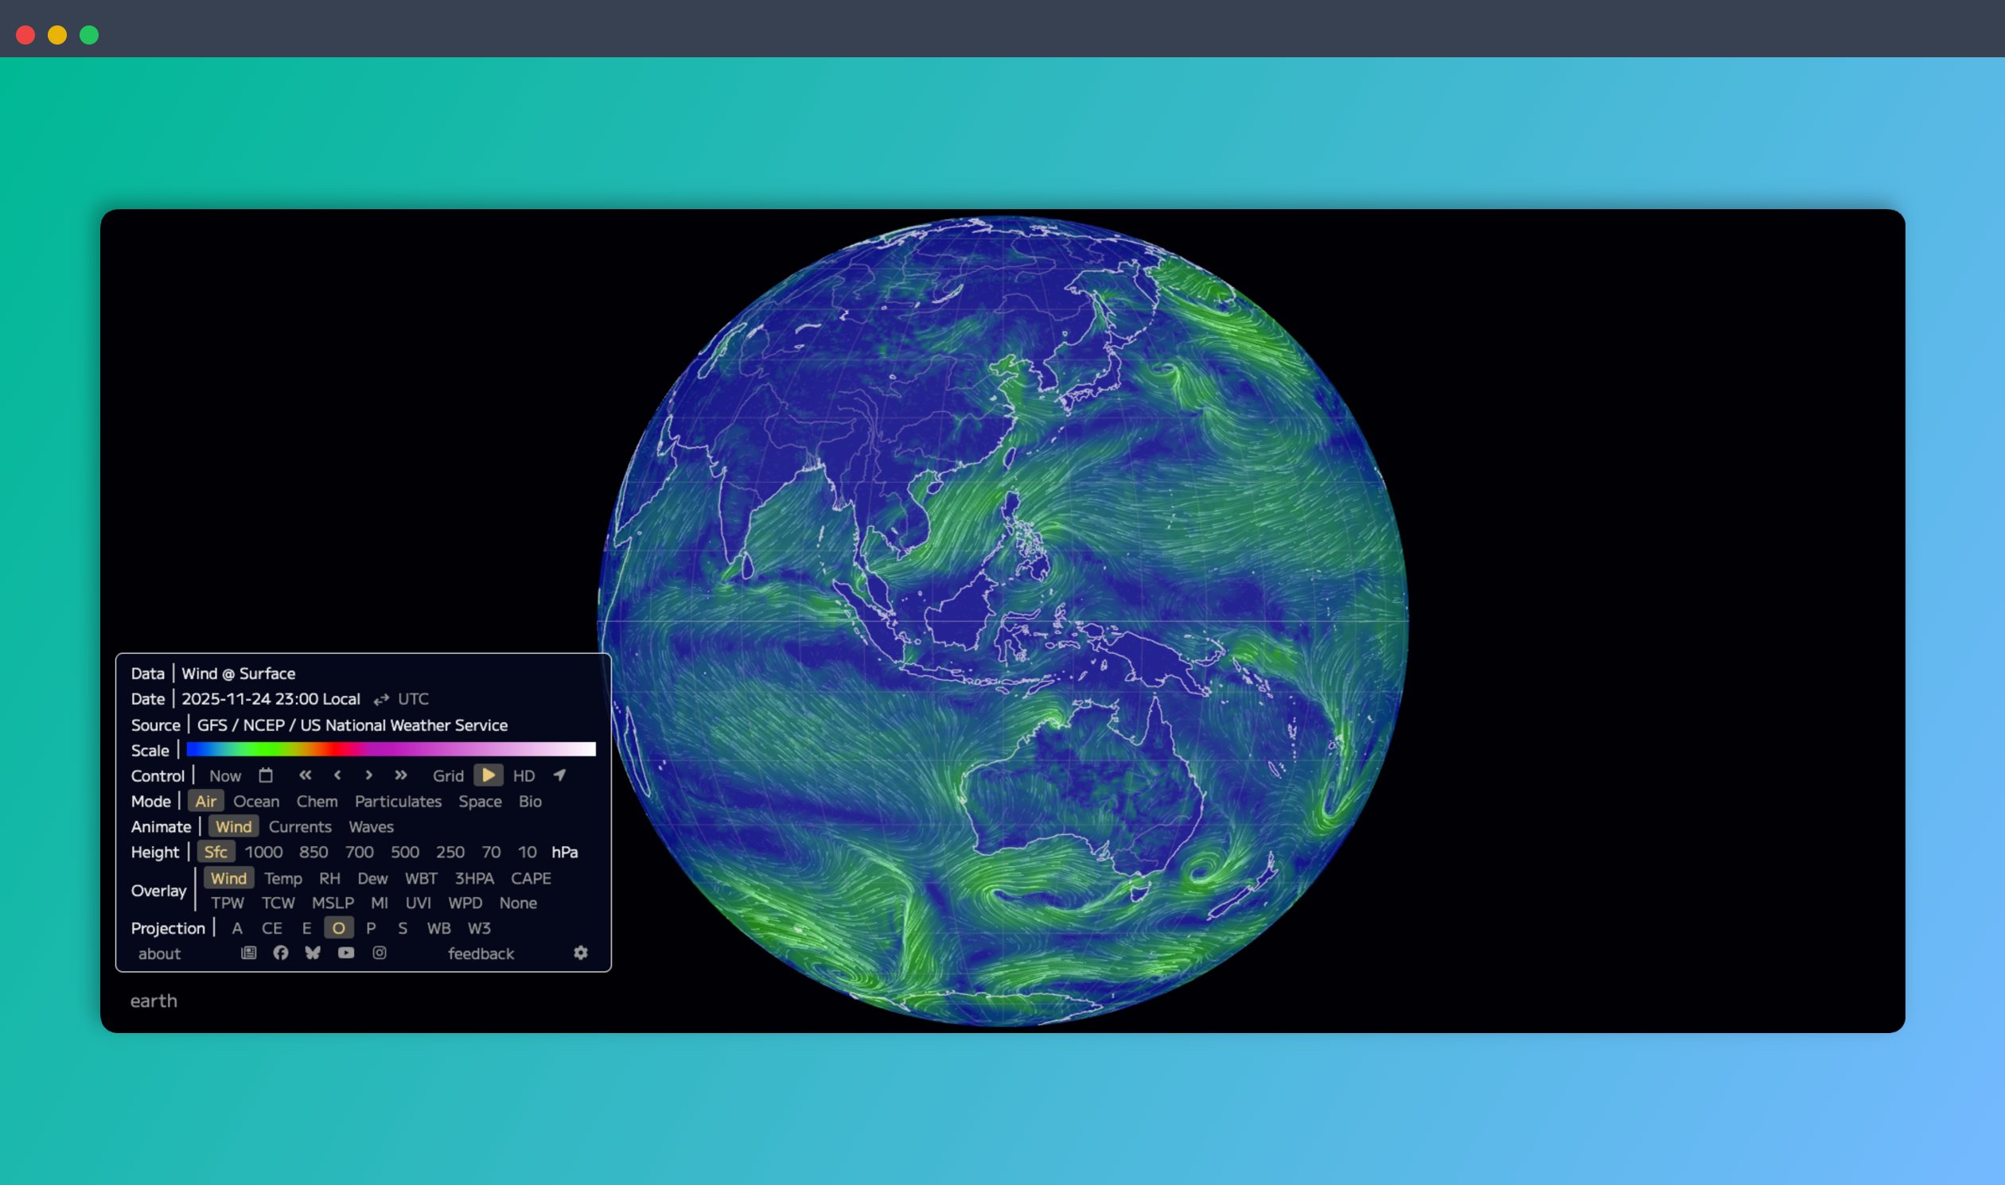Image resolution: width=2005 pixels, height=1185 pixels.
Task: Switch time display to UTC
Action: click(x=413, y=699)
